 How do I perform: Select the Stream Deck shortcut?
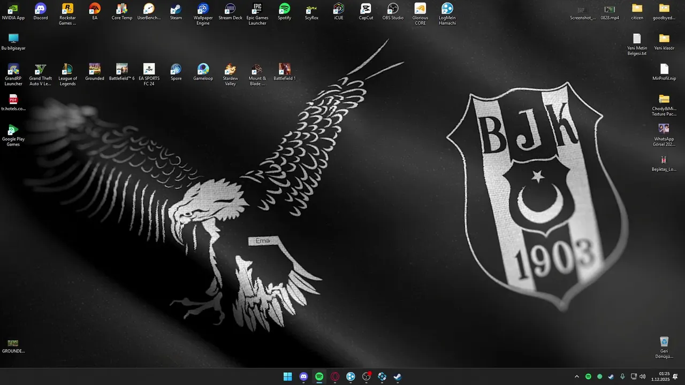pos(230,12)
